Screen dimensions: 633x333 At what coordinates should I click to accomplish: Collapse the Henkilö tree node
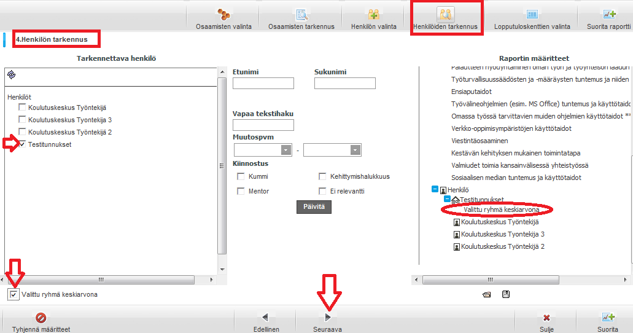click(x=435, y=189)
